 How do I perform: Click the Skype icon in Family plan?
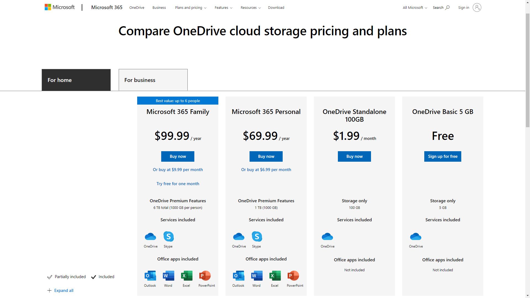point(168,236)
